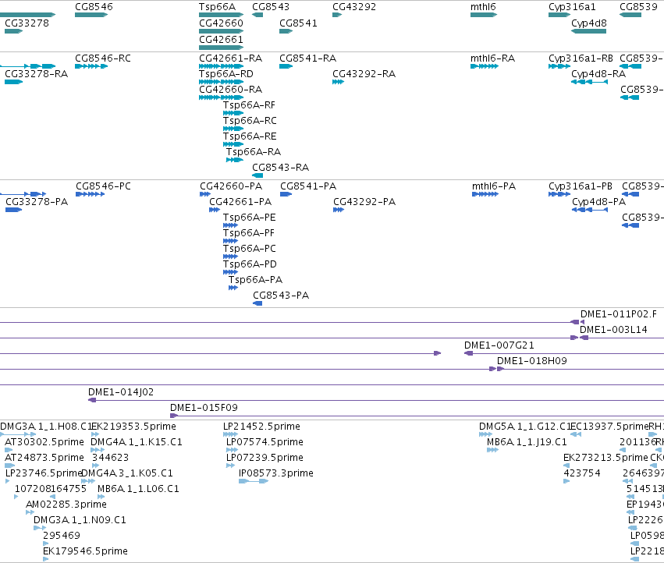Click BAC clone DME1-018H09

coord(531,361)
